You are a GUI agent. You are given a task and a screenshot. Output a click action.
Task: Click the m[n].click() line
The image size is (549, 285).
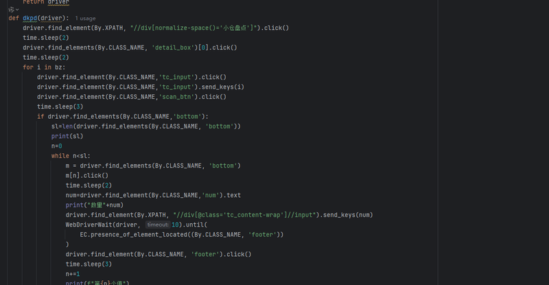pyautogui.click(x=87, y=175)
